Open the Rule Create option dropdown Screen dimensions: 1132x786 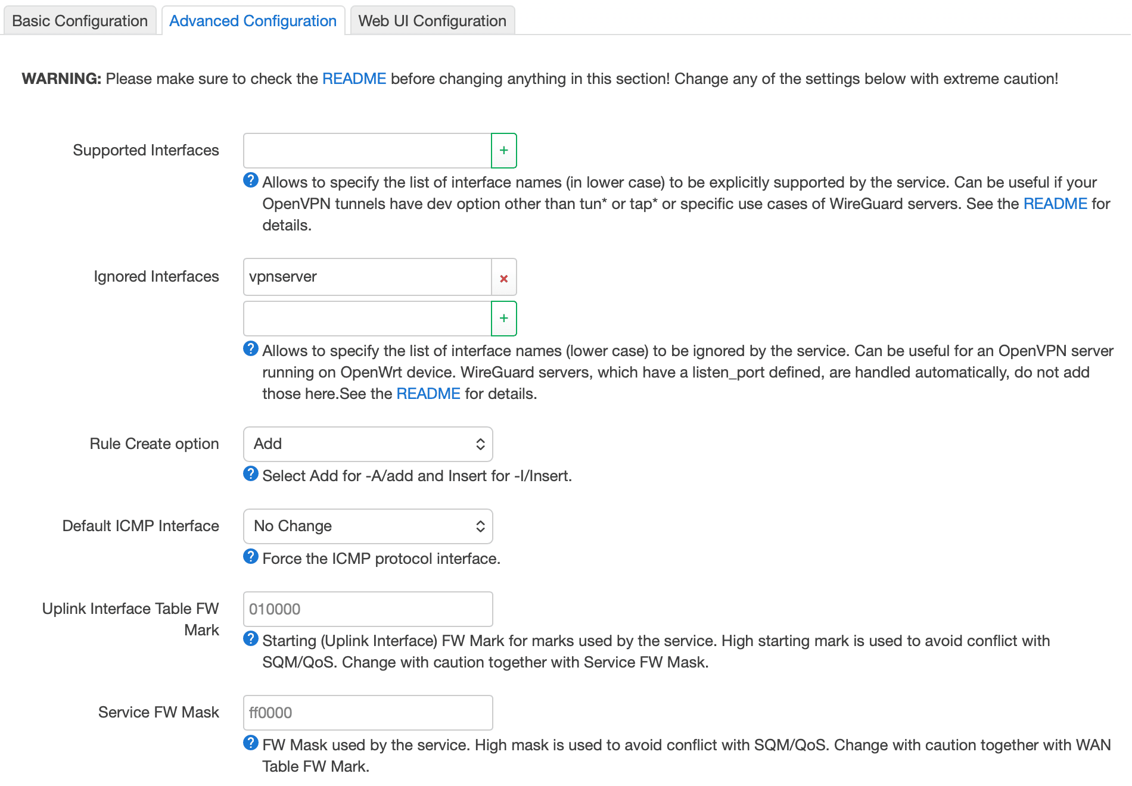pyautogui.click(x=367, y=444)
